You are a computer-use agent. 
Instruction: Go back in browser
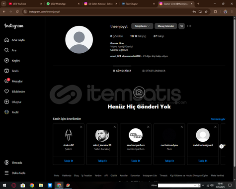(x=4, y=11)
